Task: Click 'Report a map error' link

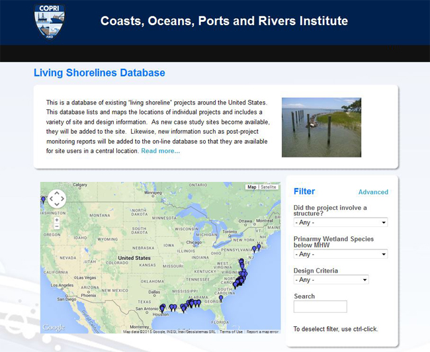Action: pos(262,331)
